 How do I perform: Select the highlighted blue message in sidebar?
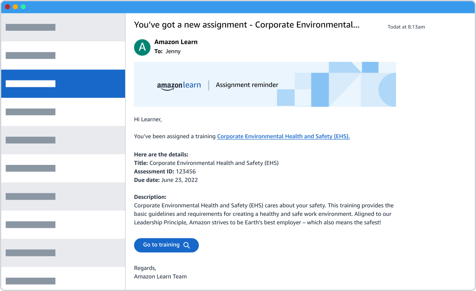point(63,84)
